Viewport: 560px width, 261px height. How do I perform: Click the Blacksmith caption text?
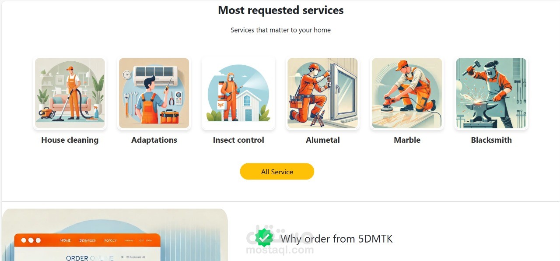pyautogui.click(x=491, y=140)
